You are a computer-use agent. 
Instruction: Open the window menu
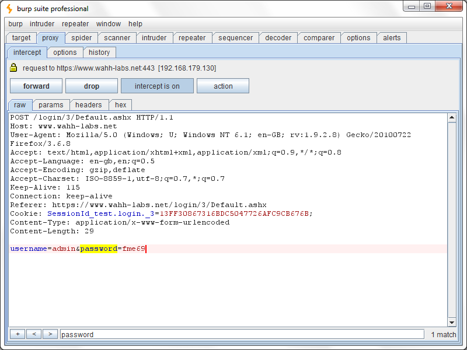pos(109,24)
